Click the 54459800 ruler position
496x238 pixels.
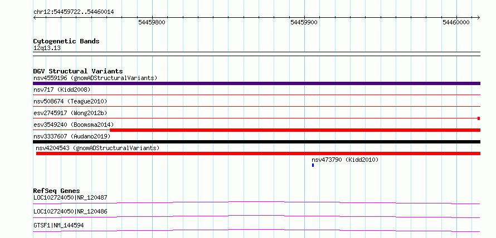[x=152, y=22]
